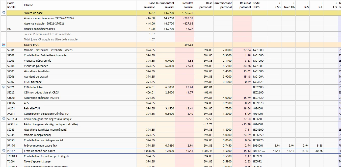Screen dimensions: 341x167
Task: Open the comment icon for SS011.4 row
Action: (x=4, y=119)
